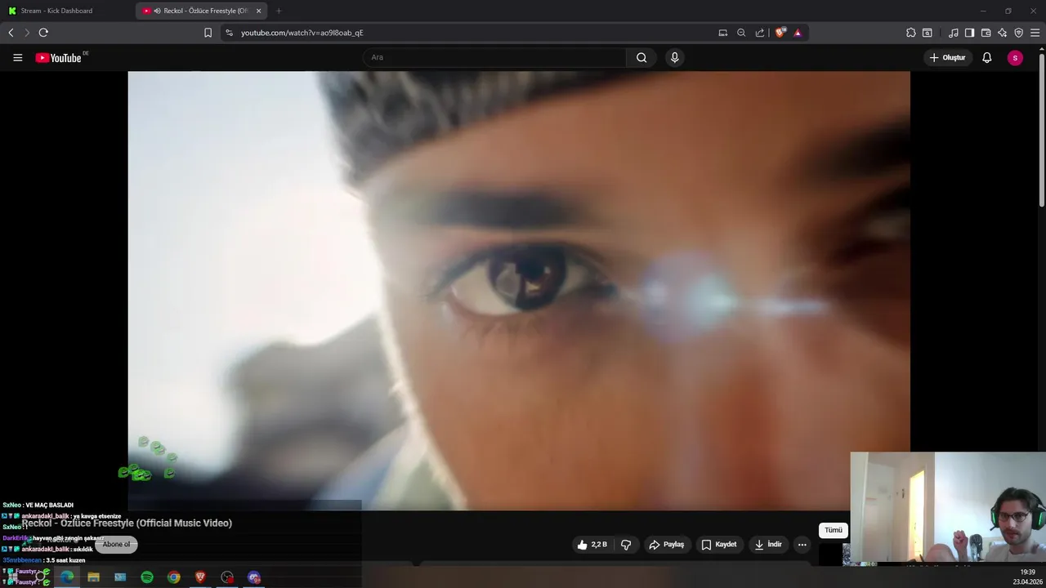The width and height of the screenshot is (1046, 588).
Task: Bookmark this page icon
Action: pyautogui.click(x=208, y=33)
